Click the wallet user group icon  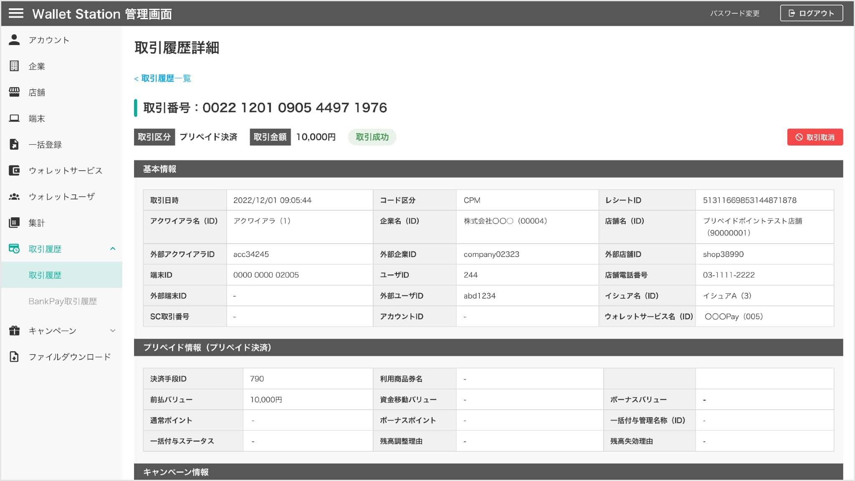point(14,196)
